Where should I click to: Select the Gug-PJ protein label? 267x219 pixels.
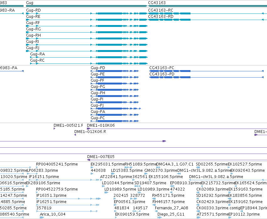(x=97, y=105)
